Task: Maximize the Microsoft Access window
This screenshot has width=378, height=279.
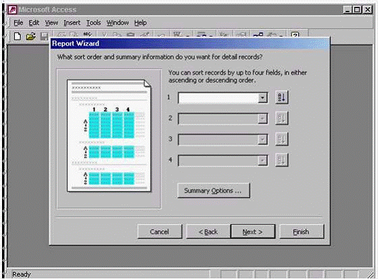Action: (357, 9)
